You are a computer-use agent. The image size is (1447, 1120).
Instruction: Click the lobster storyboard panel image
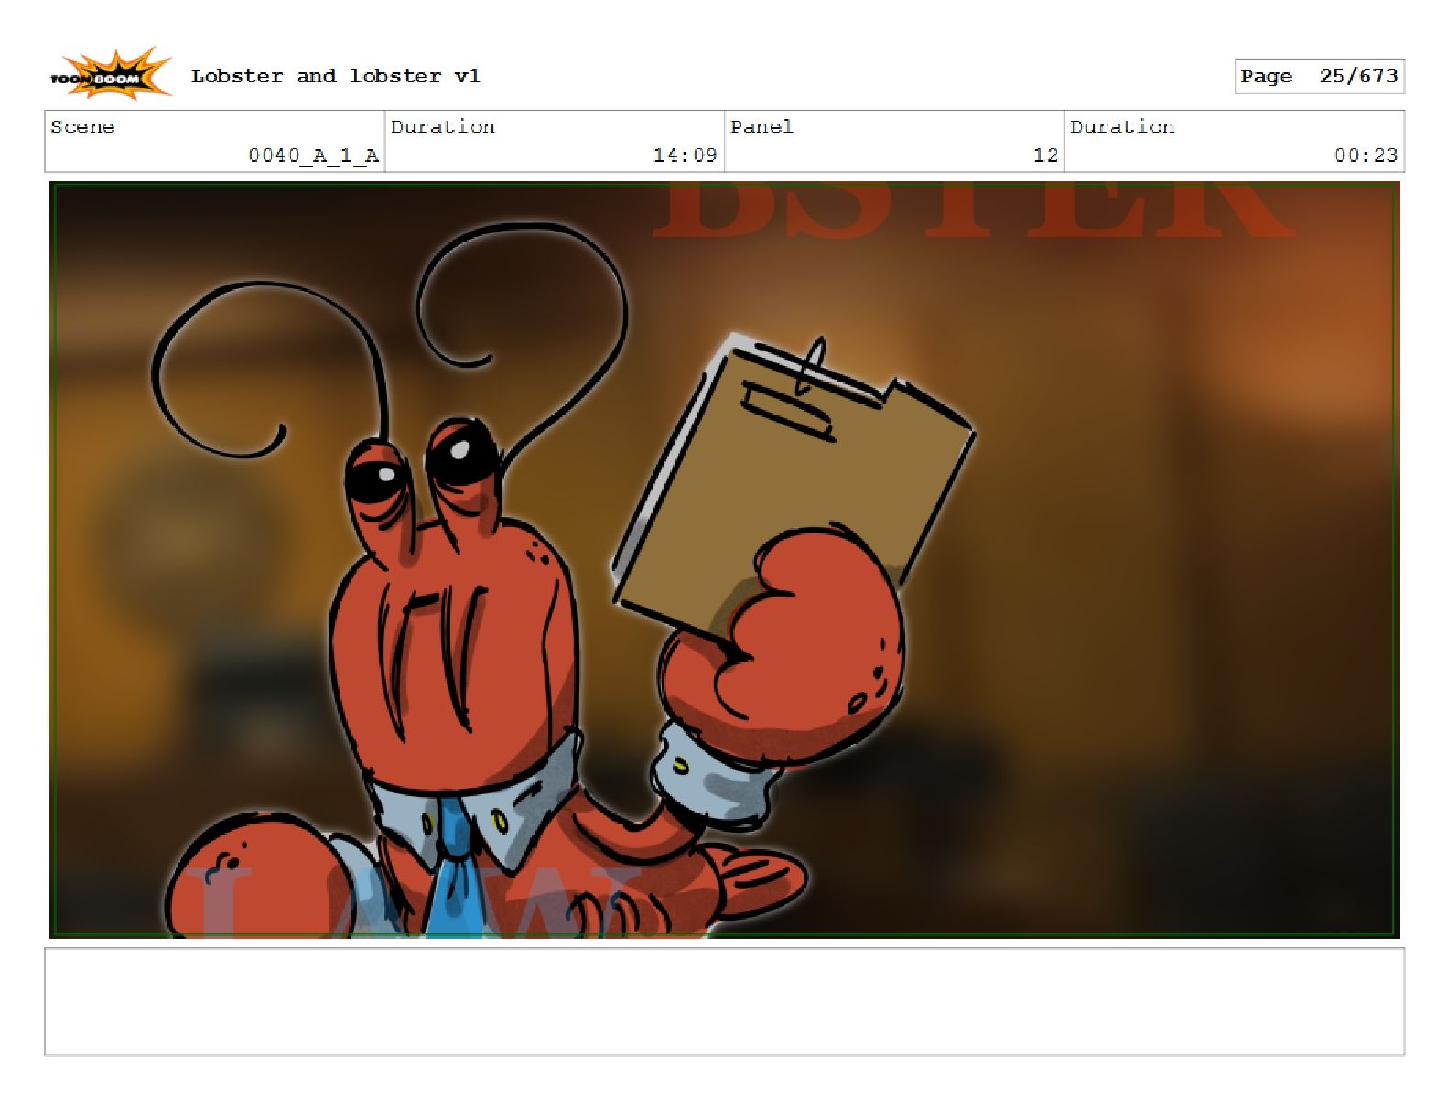coord(724,560)
